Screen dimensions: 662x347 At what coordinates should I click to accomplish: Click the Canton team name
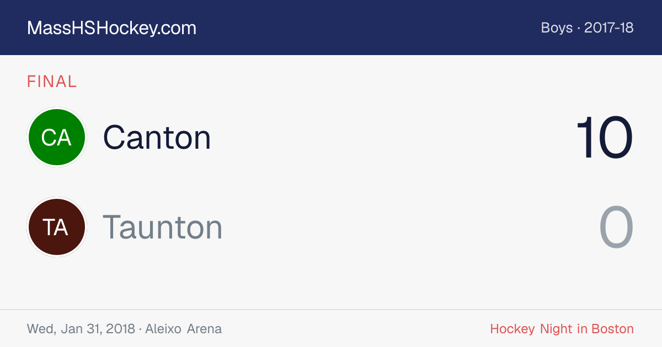(x=157, y=137)
